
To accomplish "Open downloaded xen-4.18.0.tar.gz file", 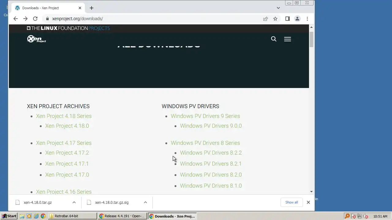I will click(x=38, y=202).
